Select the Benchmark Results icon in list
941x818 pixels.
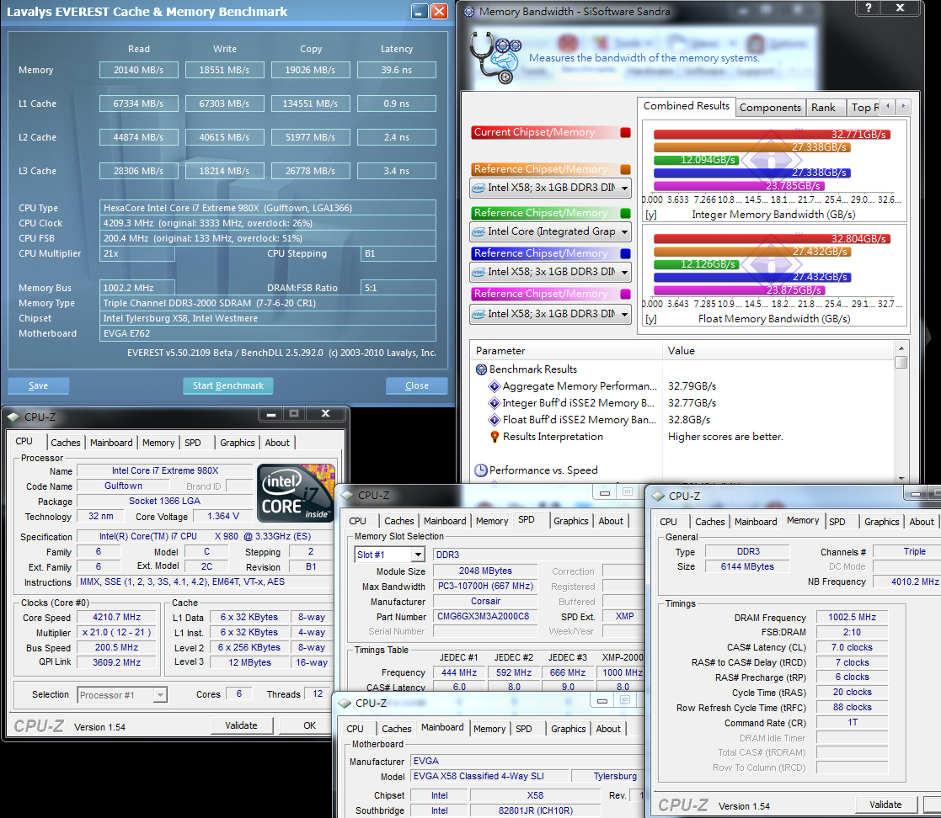481,369
